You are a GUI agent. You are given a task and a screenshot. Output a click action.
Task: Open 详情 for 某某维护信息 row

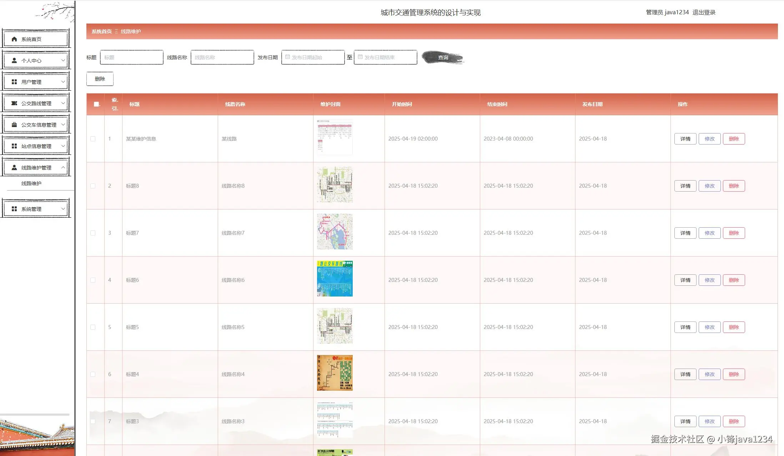[685, 139]
